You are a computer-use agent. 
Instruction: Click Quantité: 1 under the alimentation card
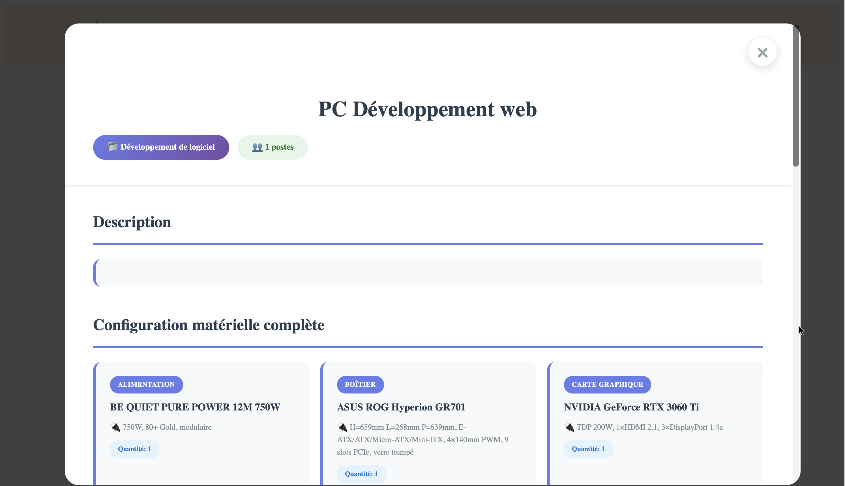pos(134,449)
